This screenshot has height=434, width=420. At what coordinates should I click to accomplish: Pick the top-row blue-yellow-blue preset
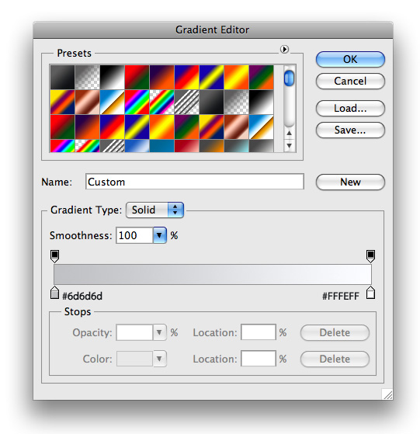pos(212,77)
